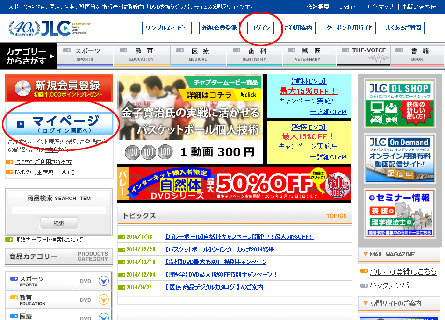Open 歯科 DVD最大15%OFF特別キャンペーン topic
Image resolution: width=445 pixels, height=320 pixels.
(x=215, y=262)
